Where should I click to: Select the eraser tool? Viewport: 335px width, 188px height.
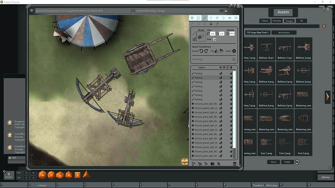click(x=217, y=24)
